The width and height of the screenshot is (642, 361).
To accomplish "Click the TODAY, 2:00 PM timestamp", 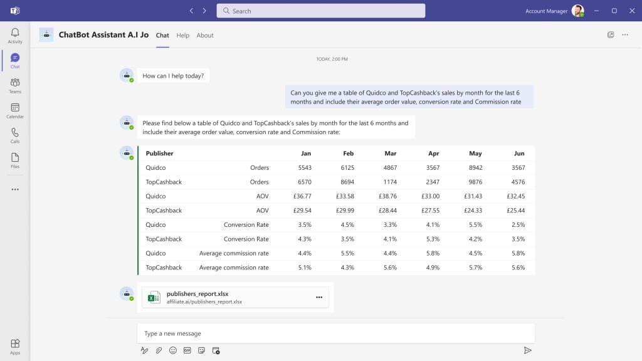I will 332,59.
